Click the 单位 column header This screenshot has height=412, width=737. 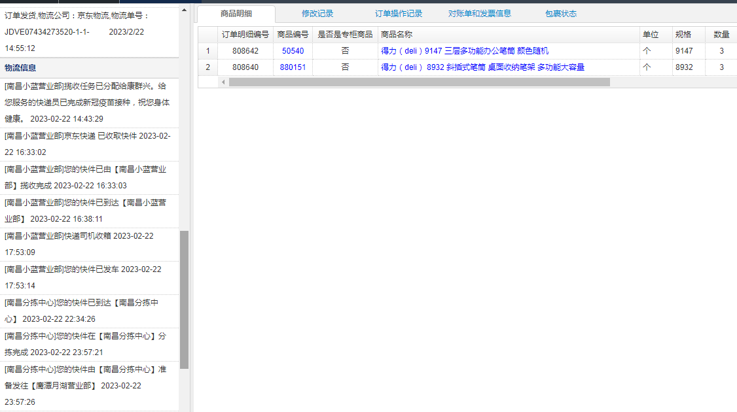[x=656, y=35]
